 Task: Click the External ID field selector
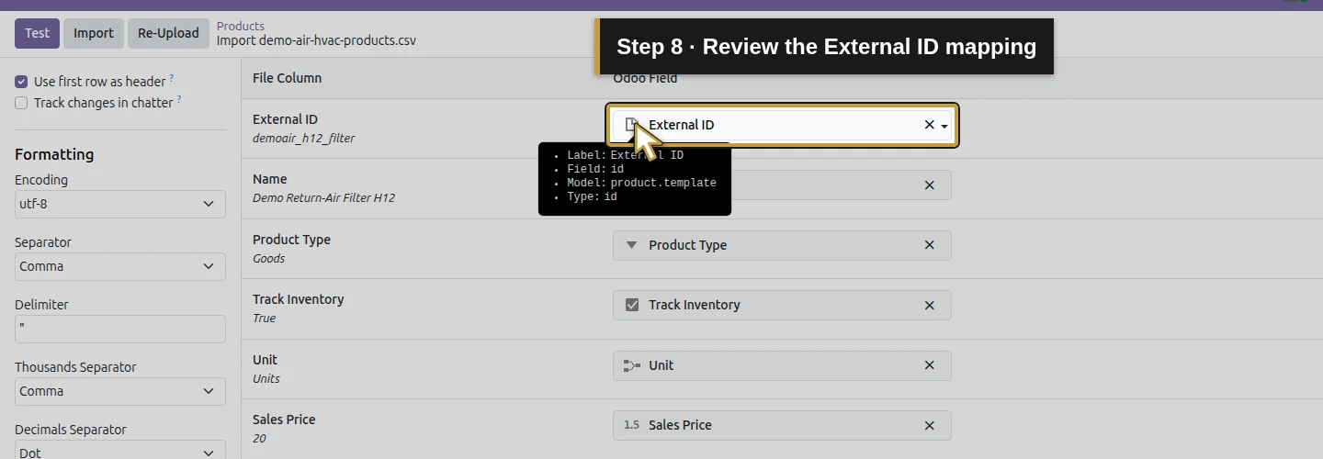click(783, 125)
